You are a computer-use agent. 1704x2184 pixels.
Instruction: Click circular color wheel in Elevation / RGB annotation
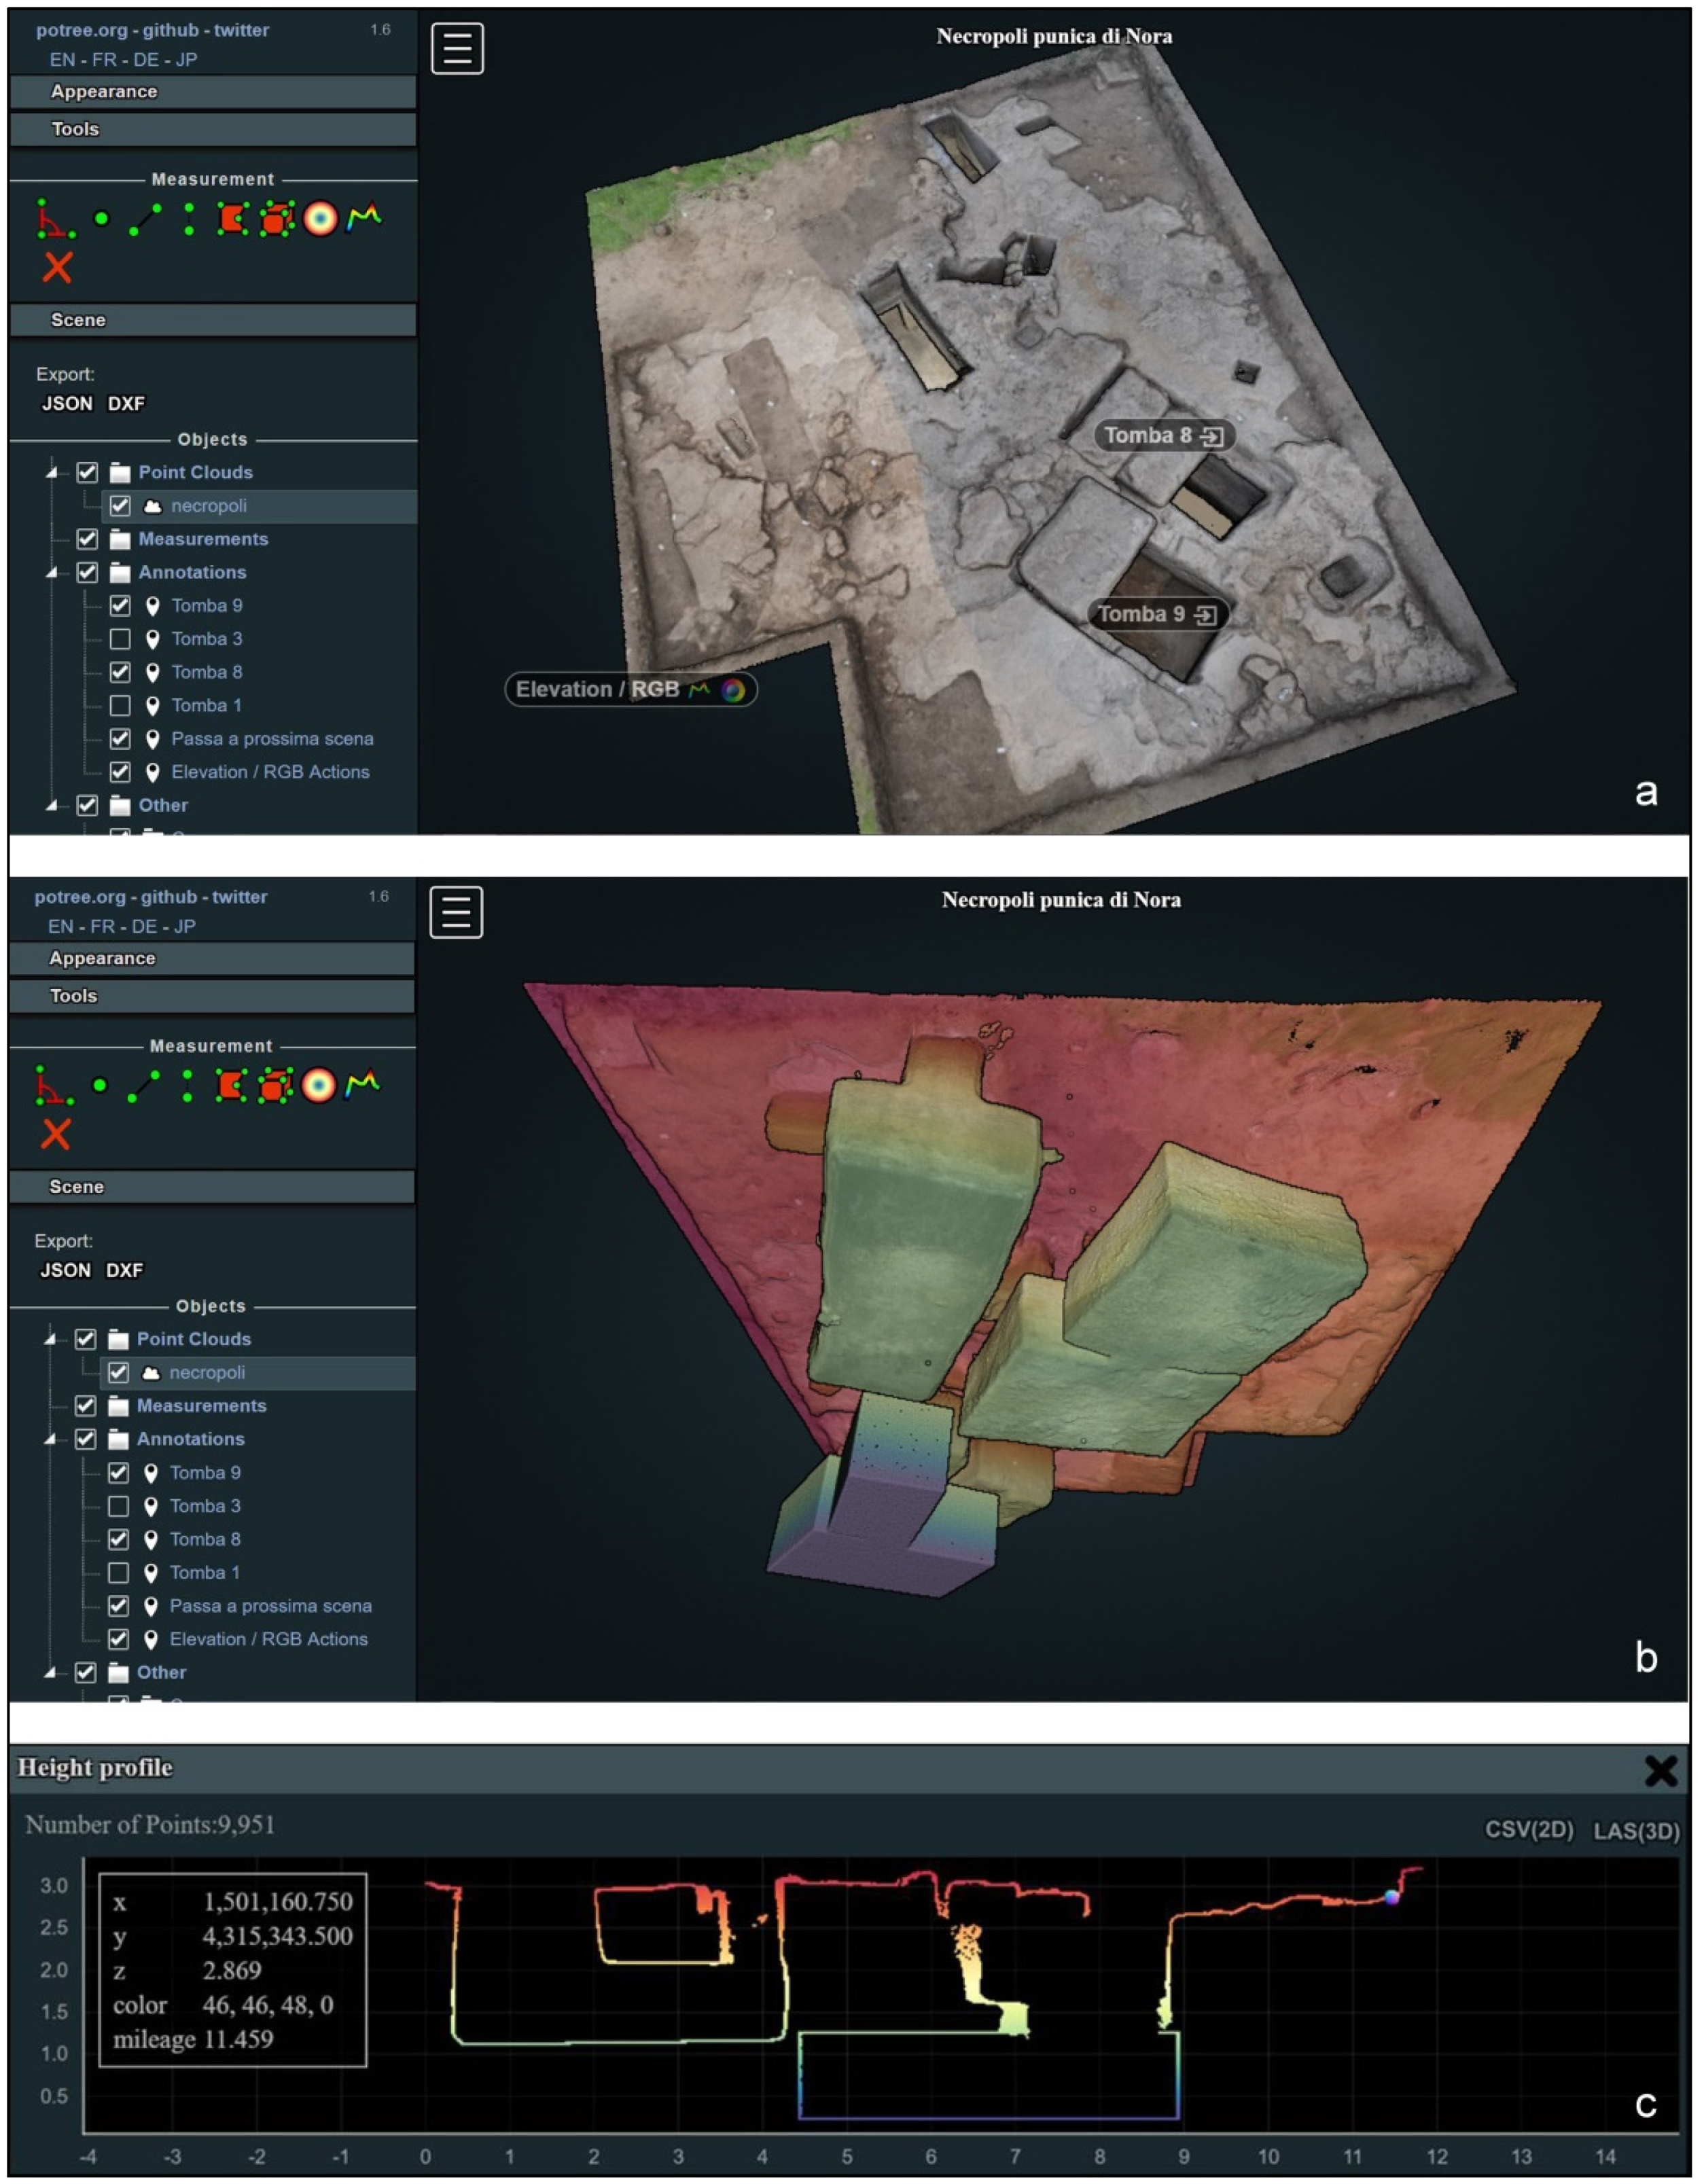[x=733, y=690]
